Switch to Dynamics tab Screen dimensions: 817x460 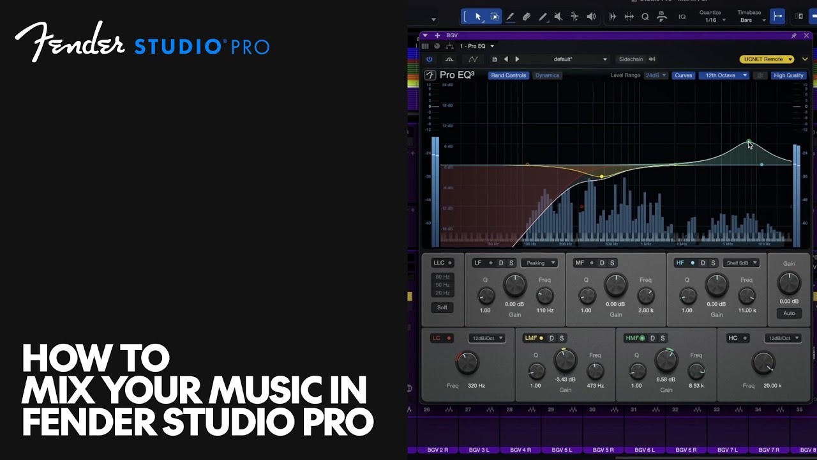point(547,75)
